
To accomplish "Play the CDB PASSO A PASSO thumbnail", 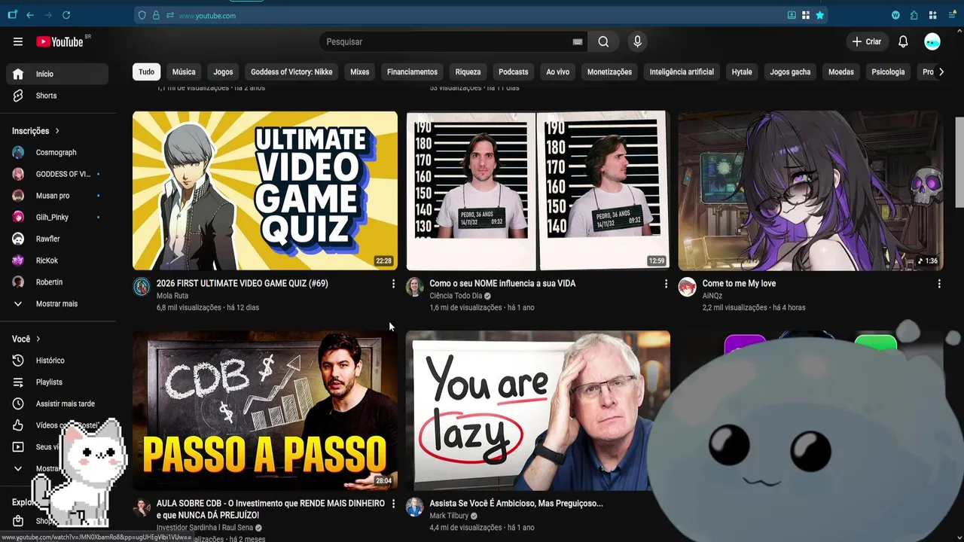I will pyautogui.click(x=265, y=410).
